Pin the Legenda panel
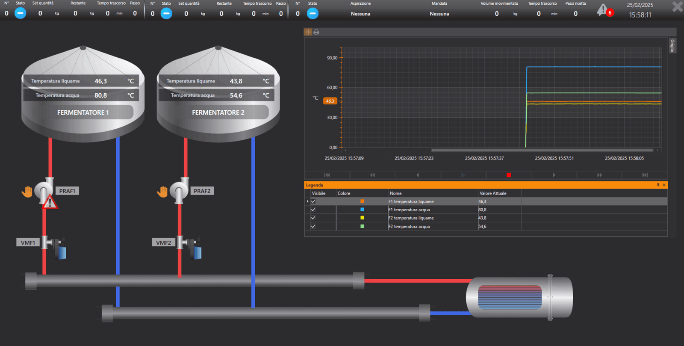The width and height of the screenshot is (684, 346). pos(658,185)
